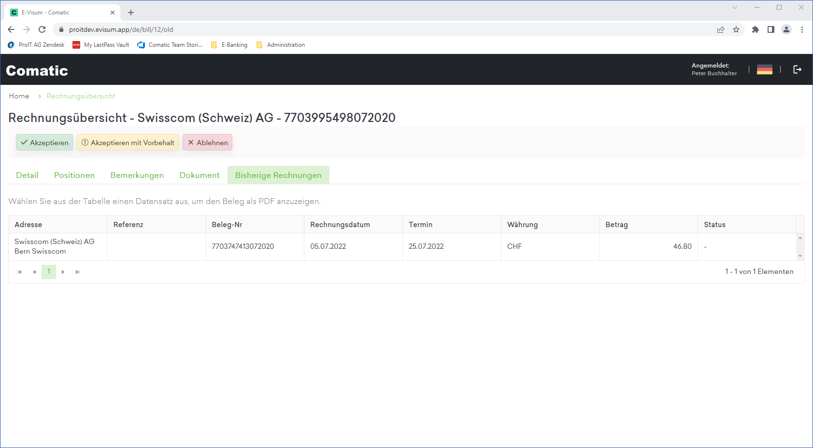This screenshot has height=448, width=813.
Task: Click Akzeptieren mit Vorbehalt button
Action: [x=128, y=142]
